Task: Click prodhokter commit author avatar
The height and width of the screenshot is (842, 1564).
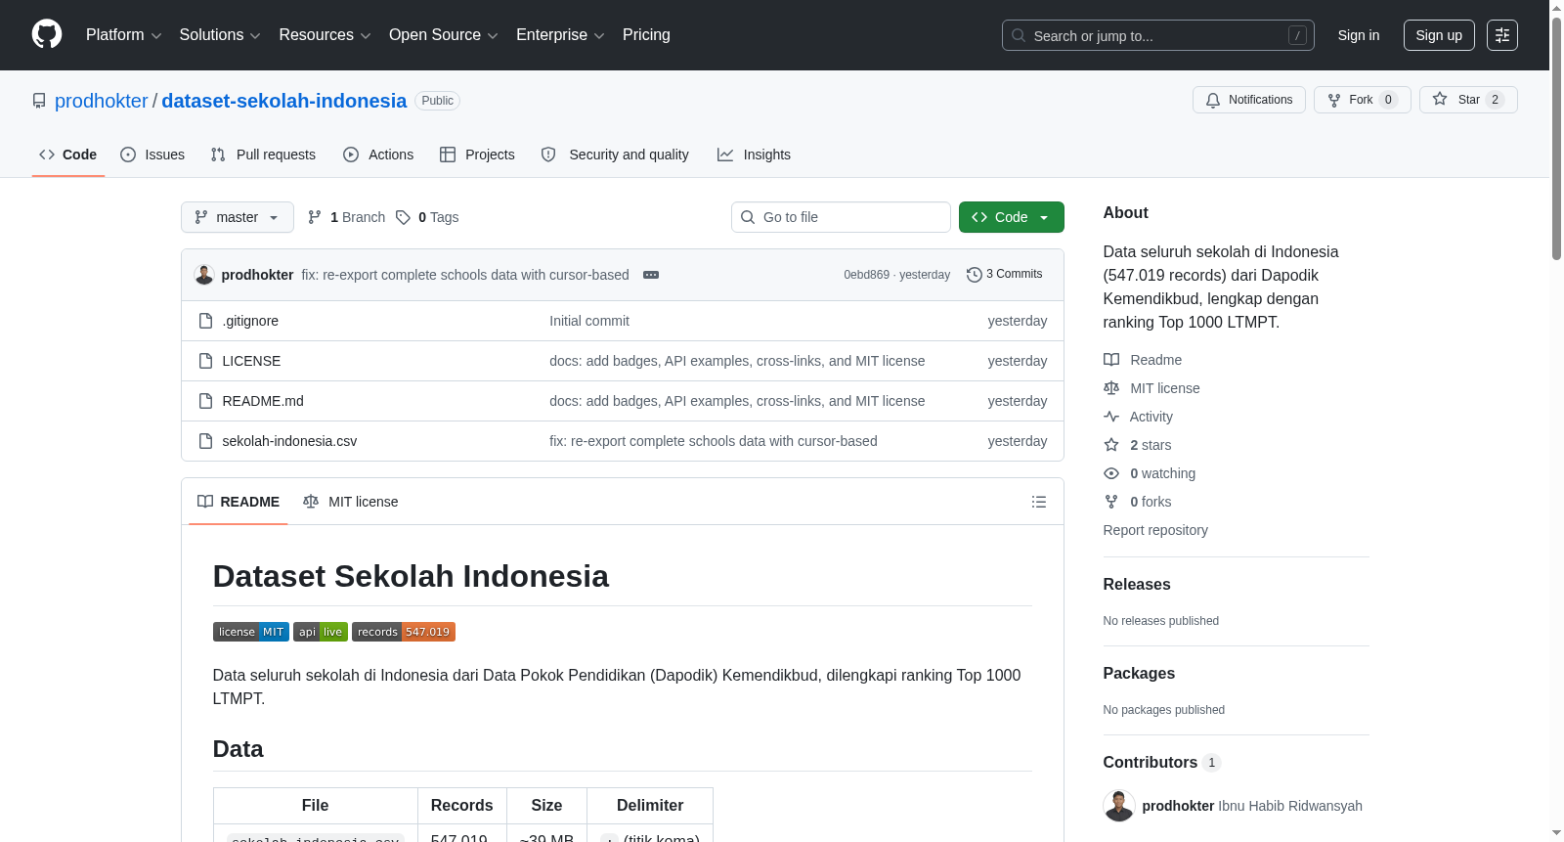Action: 204,275
